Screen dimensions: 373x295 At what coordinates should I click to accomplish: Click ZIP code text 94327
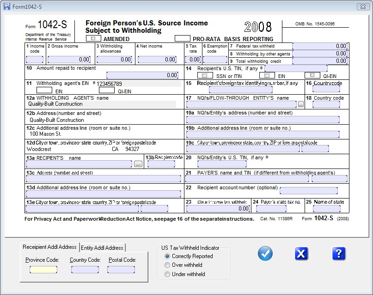[x=132, y=149]
